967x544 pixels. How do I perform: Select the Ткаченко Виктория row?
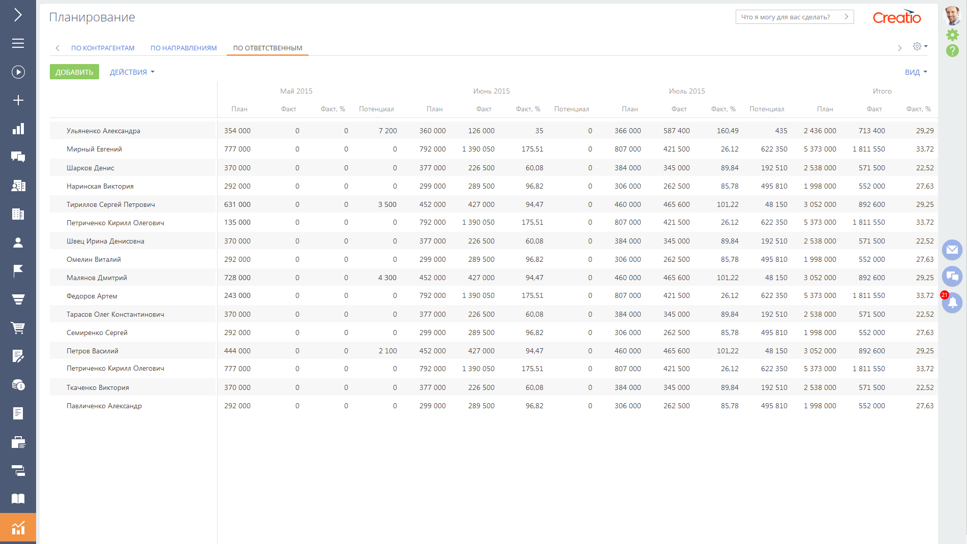(x=493, y=387)
